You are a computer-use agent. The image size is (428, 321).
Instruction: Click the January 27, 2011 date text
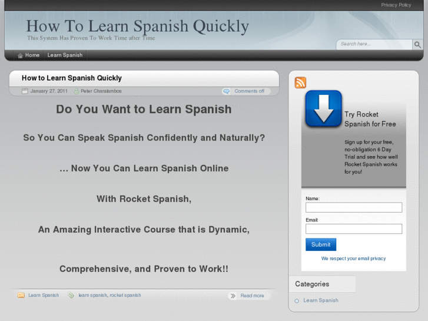tap(49, 91)
